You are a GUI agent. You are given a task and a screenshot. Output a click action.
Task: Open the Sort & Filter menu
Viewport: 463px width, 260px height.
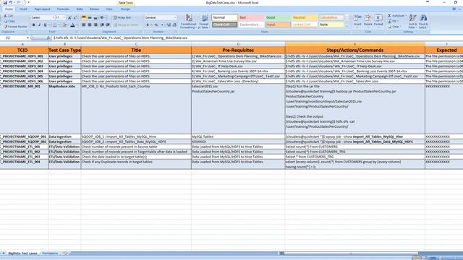tap(412, 21)
